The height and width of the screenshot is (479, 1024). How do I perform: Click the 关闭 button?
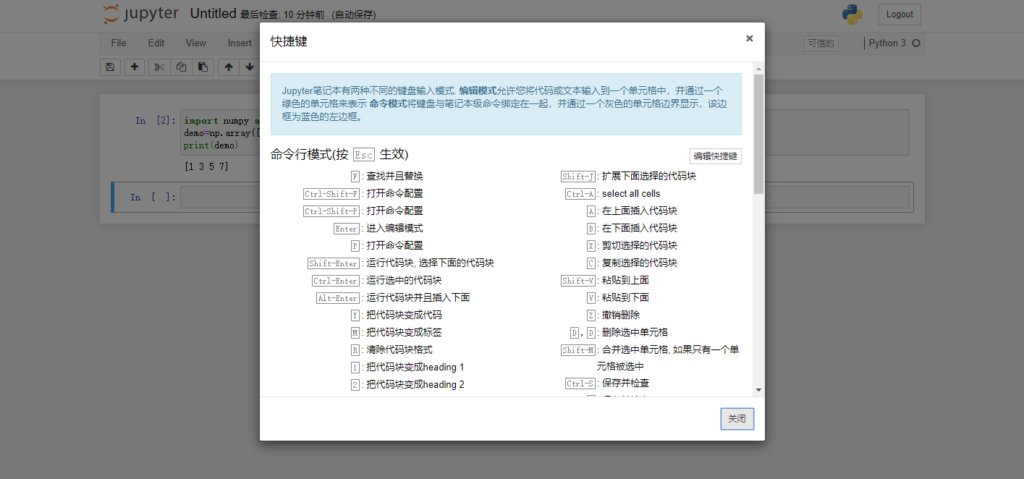(x=737, y=419)
